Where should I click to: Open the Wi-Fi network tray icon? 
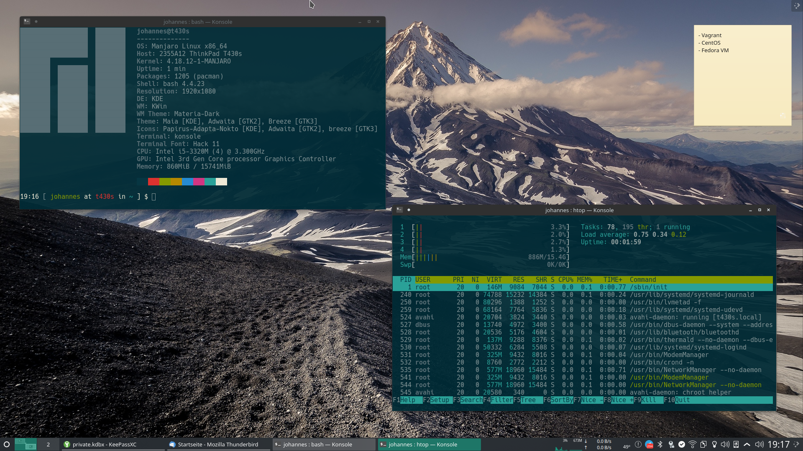pos(693,444)
